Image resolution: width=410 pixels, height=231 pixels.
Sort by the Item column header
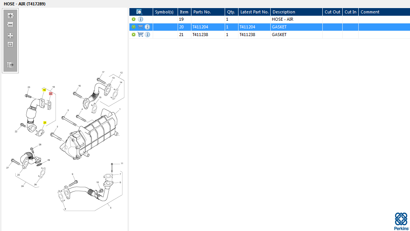pyautogui.click(x=185, y=12)
